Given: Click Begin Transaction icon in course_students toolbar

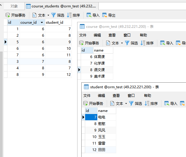Looking at the screenshot, I should pos(8,15).
